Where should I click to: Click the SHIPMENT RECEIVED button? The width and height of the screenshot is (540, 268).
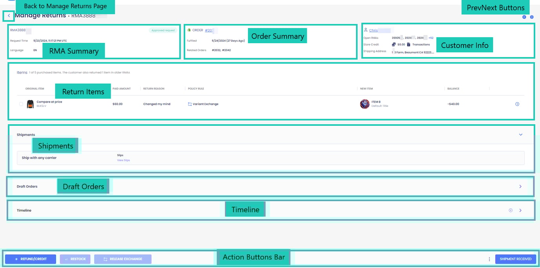pos(515,259)
